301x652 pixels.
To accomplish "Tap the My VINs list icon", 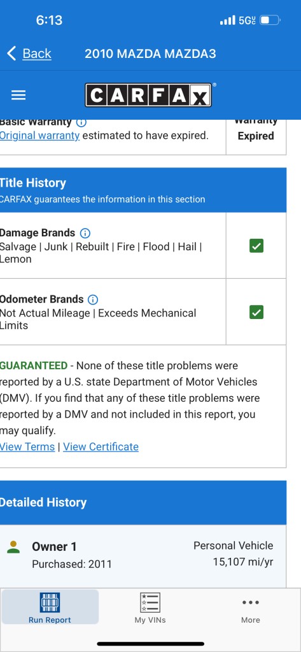I will click(x=150, y=602).
